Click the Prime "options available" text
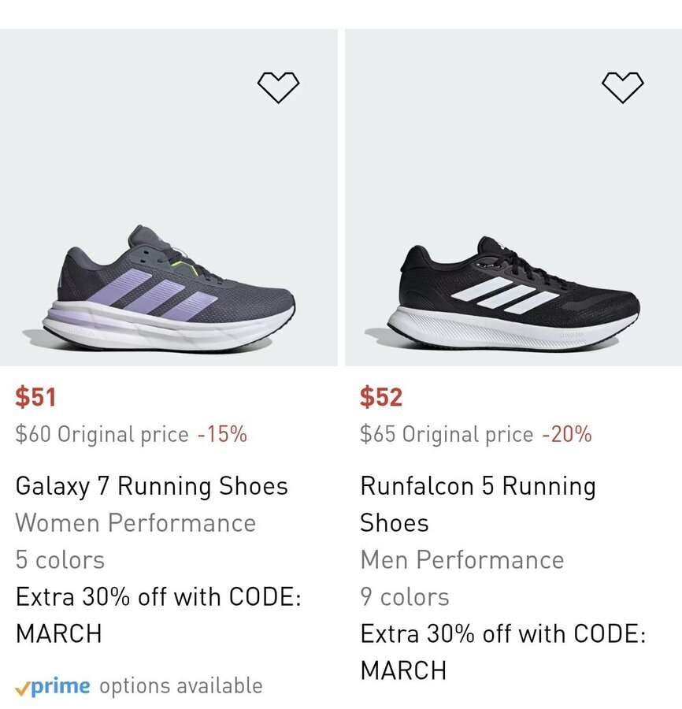The image size is (682, 709). click(180, 686)
